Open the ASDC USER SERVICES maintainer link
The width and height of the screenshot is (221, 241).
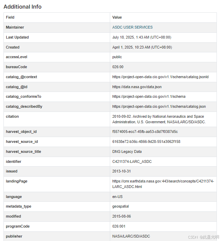pyautogui.click(x=132, y=27)
